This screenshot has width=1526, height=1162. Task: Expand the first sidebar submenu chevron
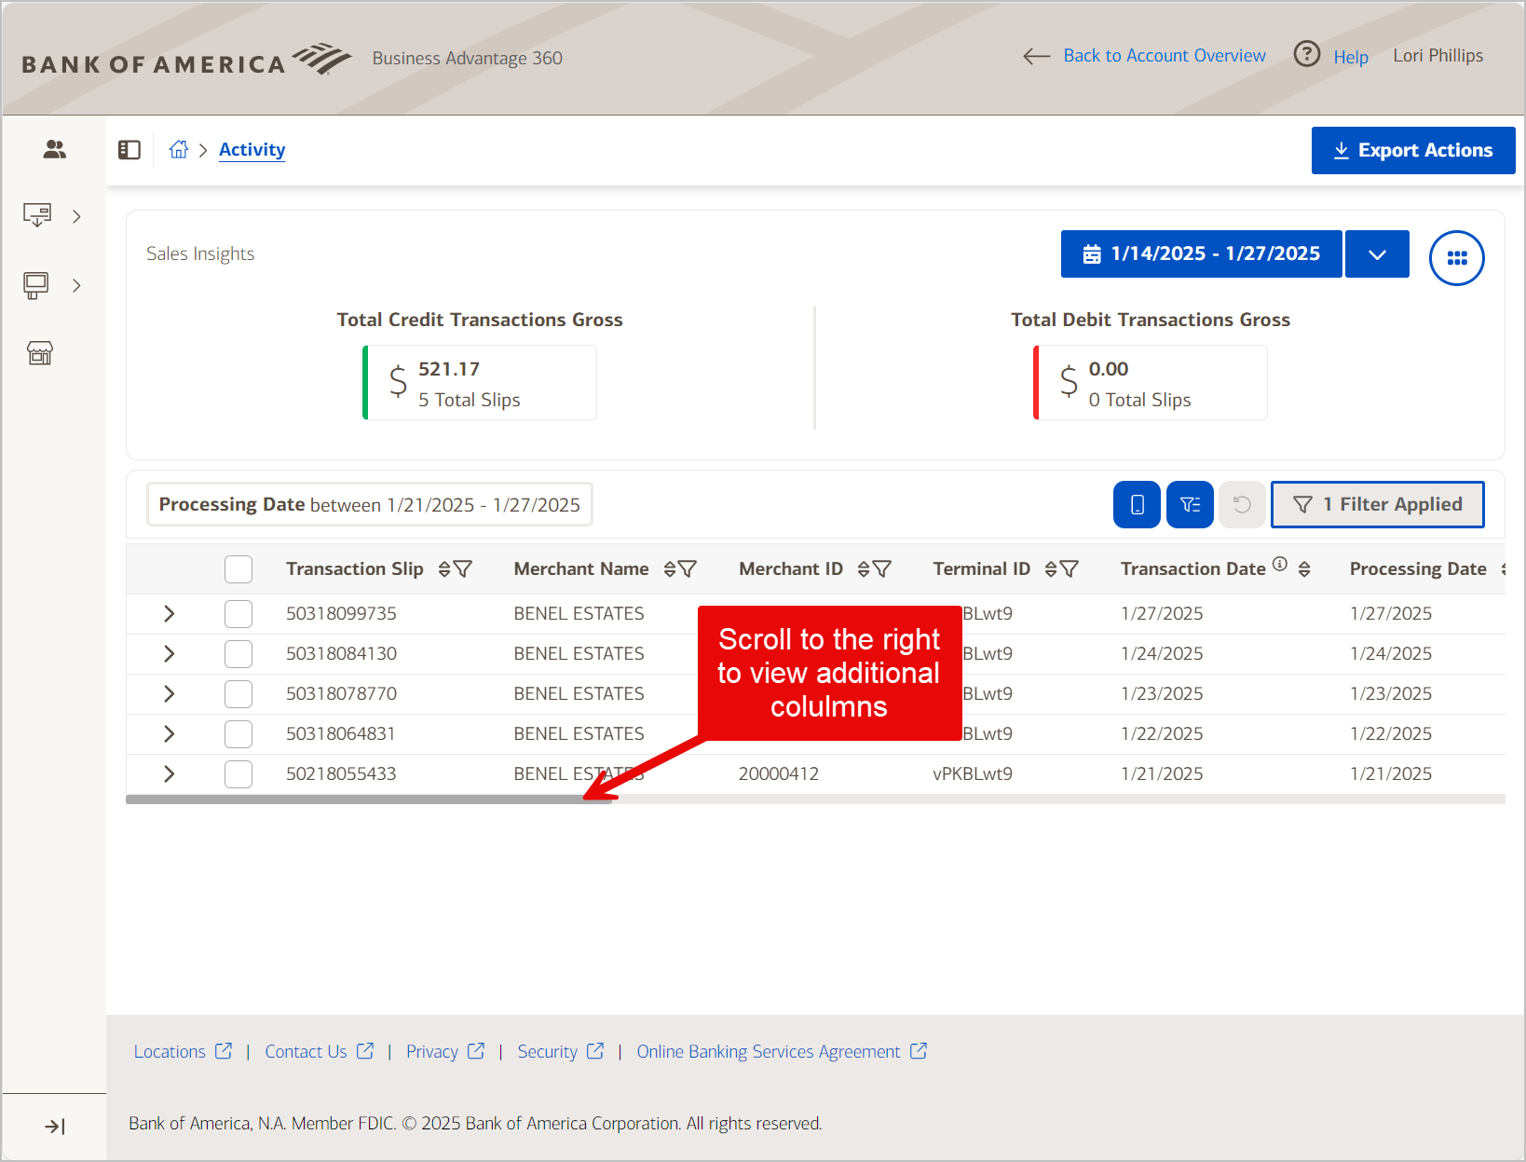(76, 216)
